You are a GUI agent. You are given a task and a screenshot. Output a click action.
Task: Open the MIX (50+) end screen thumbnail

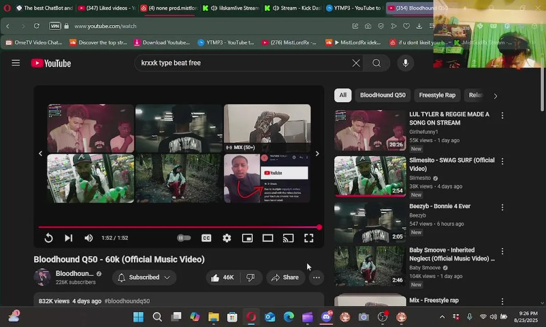267,128
